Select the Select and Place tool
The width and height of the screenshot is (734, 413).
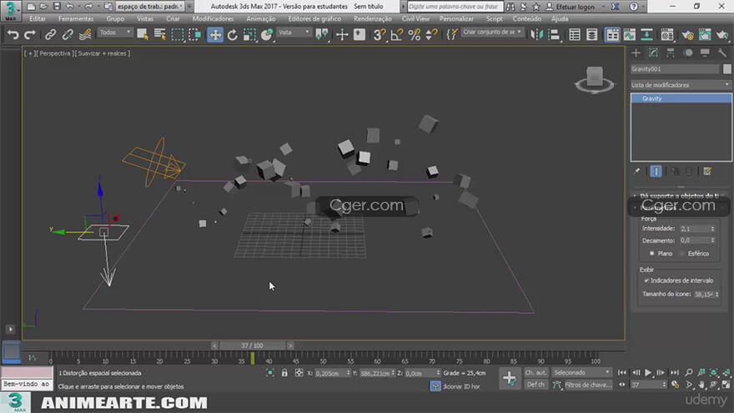click(x=267, y=35)
